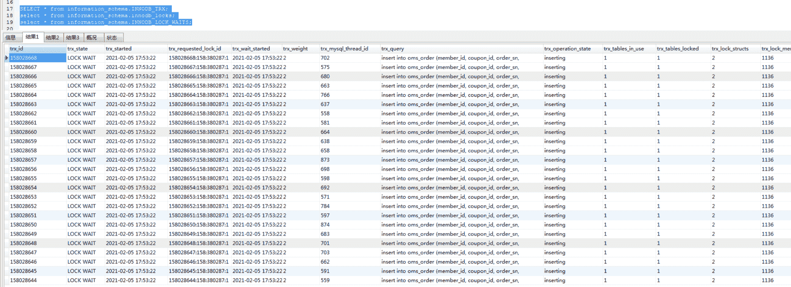Select the cell with trx_id 158028650
791x287 pixels.
click(x=37, y=225)
